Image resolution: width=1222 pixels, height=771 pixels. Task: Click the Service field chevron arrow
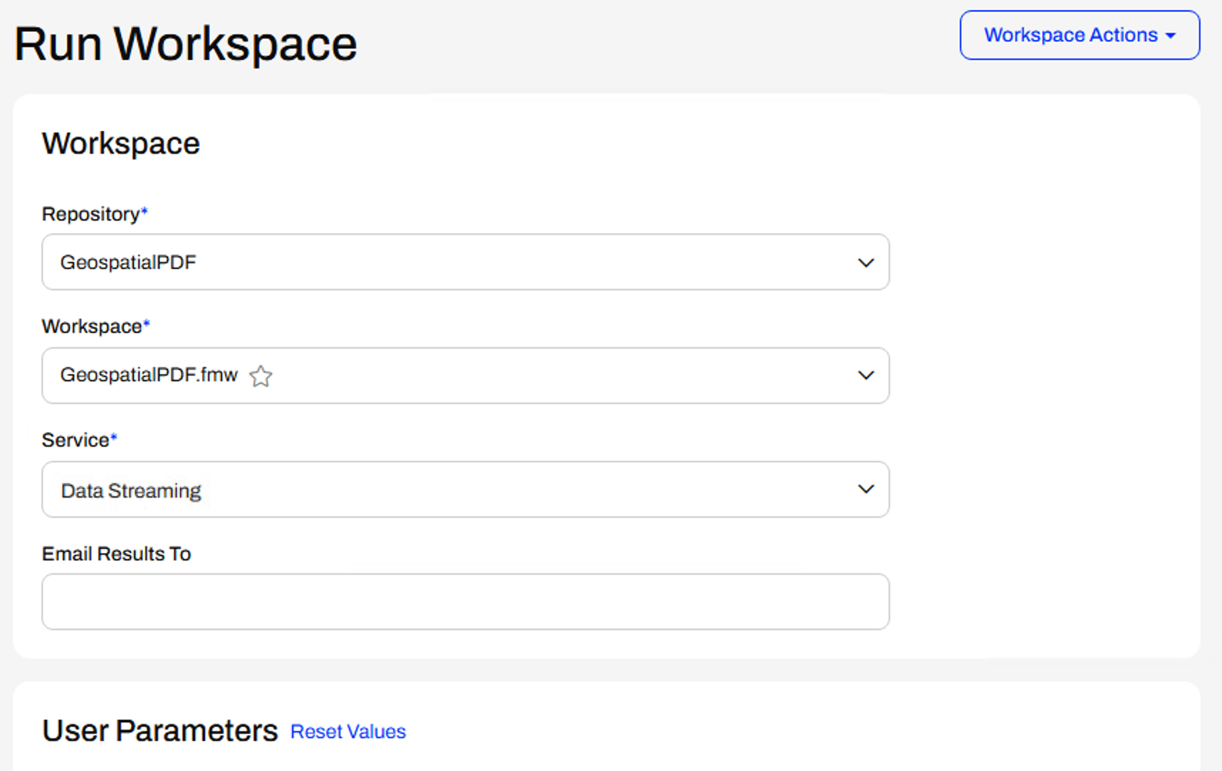866,489
